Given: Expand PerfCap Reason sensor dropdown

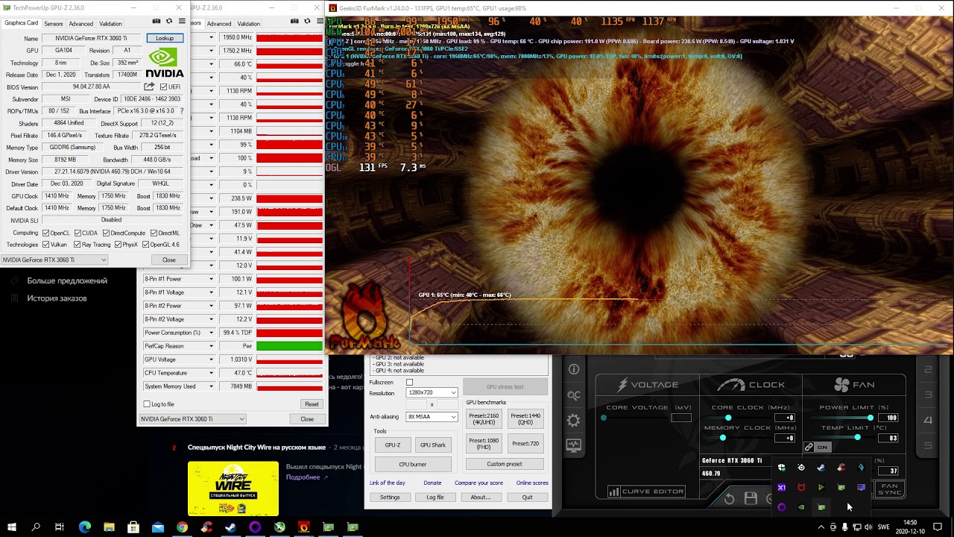Looking at the screenshot, I should coord(211,346).
